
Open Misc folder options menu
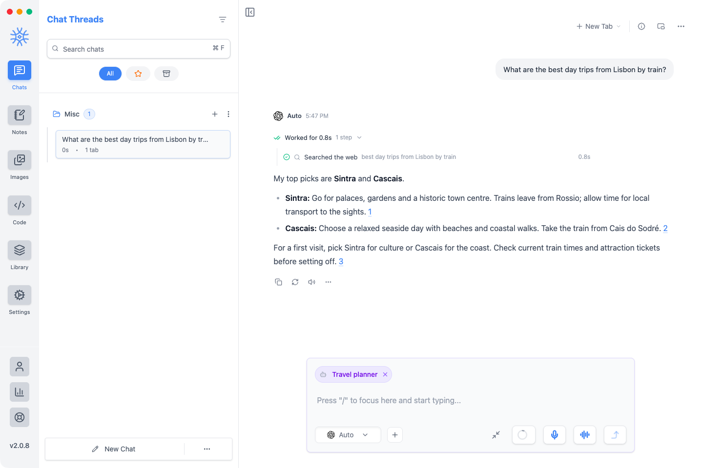228,114
